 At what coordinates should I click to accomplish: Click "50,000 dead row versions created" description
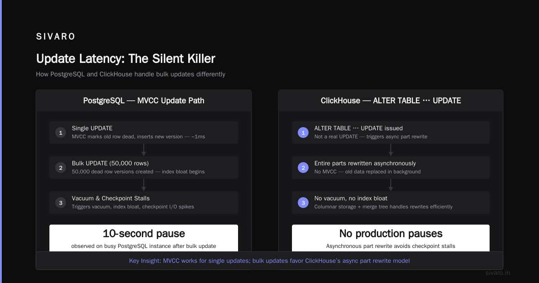tap(138, 172)
